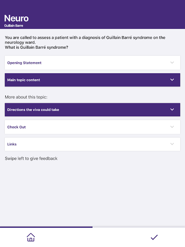The height and width of the screenshot is (247, 185).
Task: Open the Directions the viva could take panel
Action: (92, 110)
